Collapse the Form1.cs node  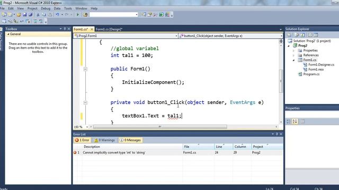coord(293,60)
